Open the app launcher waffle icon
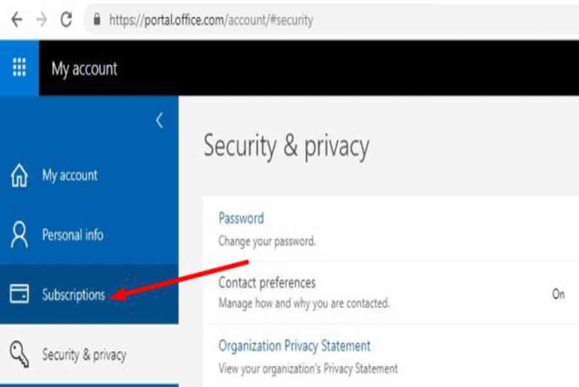The image size is (579, 387). click(19, 67)
